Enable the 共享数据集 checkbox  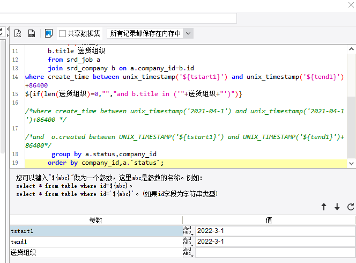coord(63,33)
